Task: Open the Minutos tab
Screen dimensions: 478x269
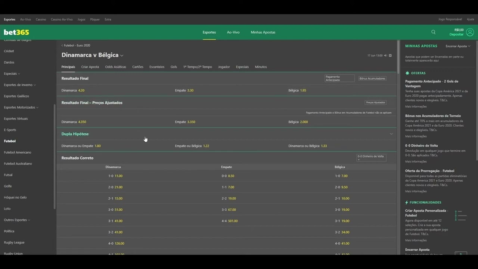Action: [261, 67]
